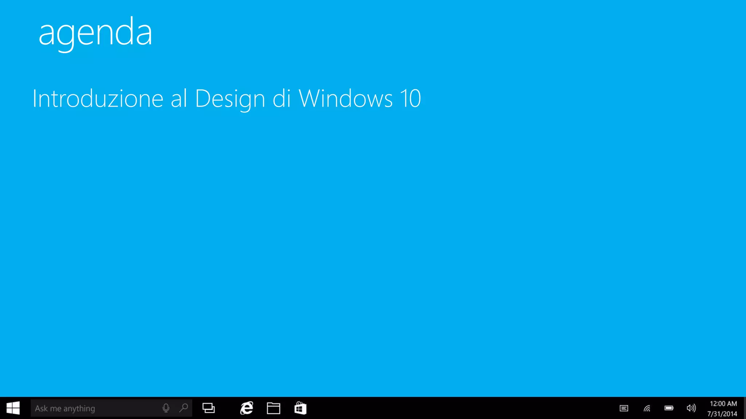Open File Explorer from the taskbar

(274, 408)
